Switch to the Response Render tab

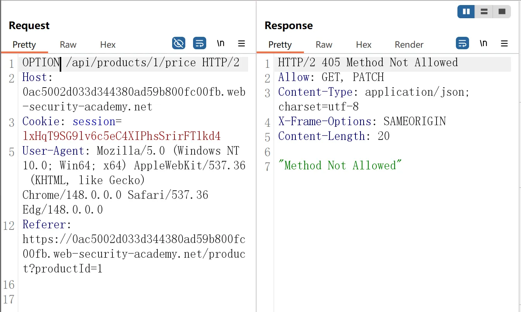409,45
